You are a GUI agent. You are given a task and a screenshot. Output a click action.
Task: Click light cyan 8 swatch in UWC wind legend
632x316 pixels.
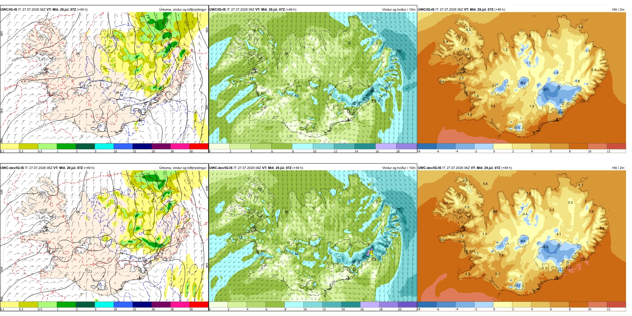tap(302, 146)
